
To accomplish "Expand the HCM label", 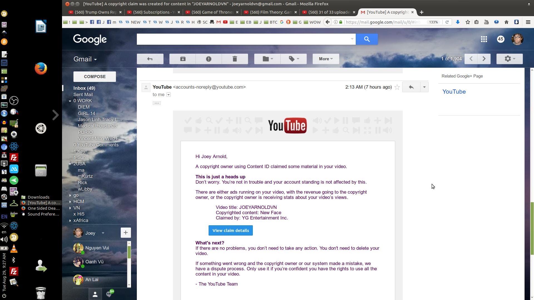I will [70, 202].
